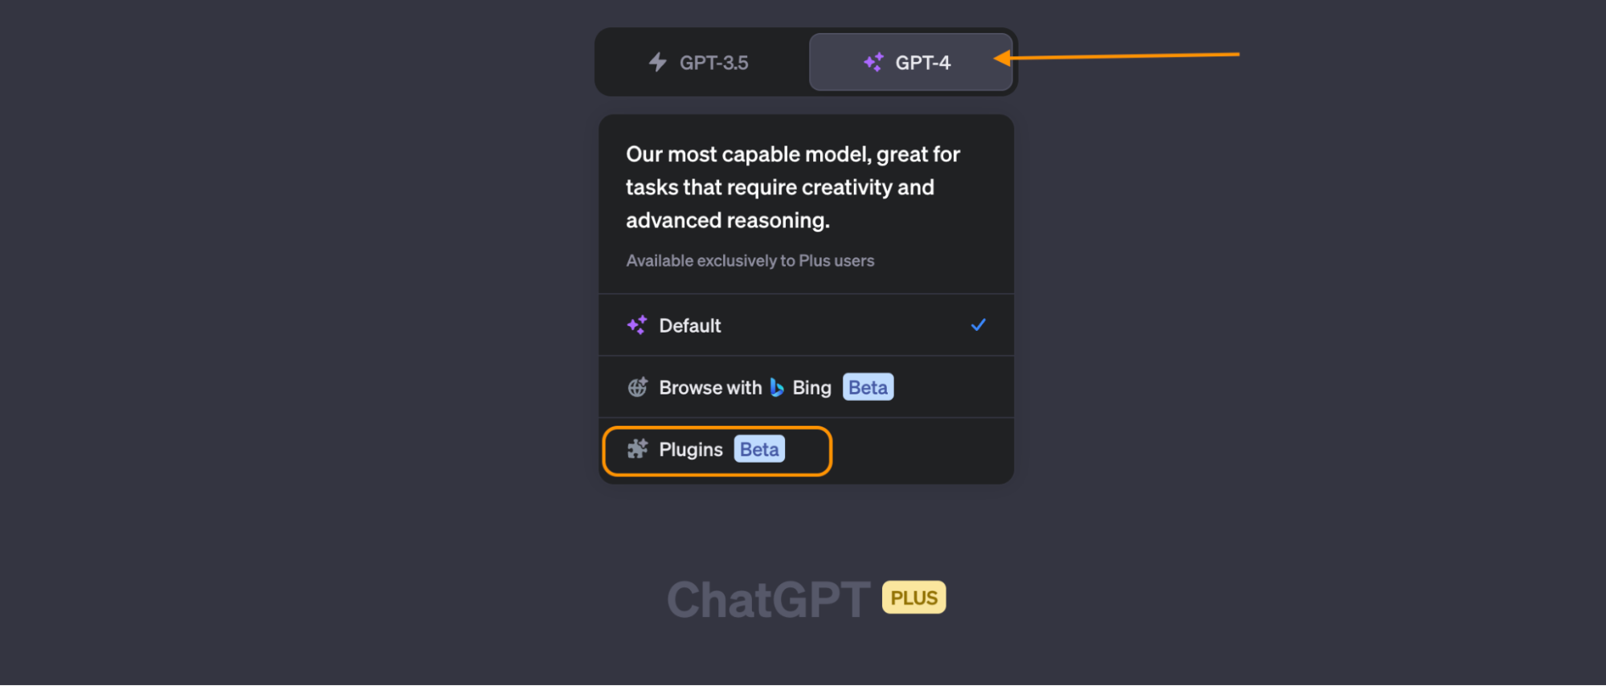Click the word Bing in browse option
Image resolution: width=1606 pixels, height=686 pixels.
coord(811,388)
